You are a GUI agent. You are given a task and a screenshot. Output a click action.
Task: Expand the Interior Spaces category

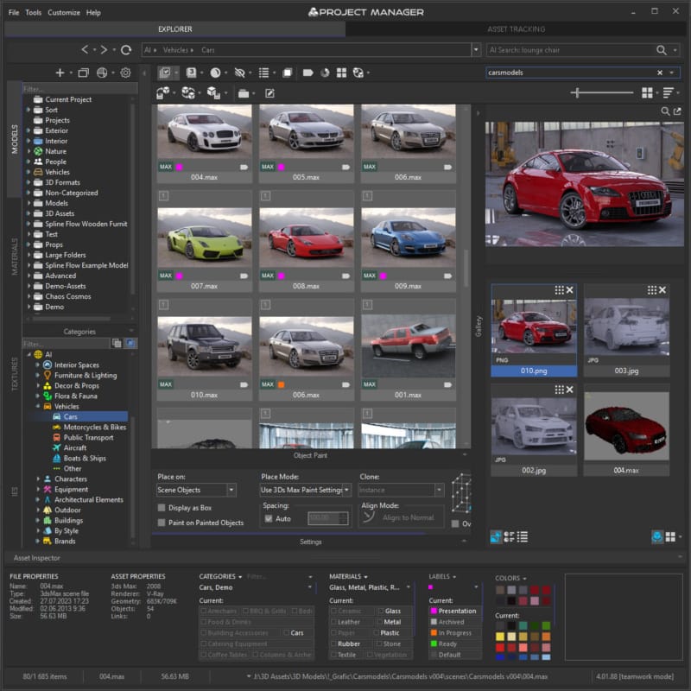[37, 365]
